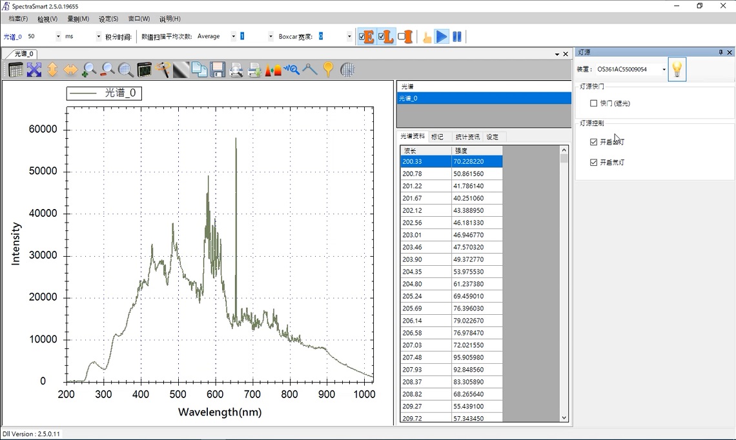Click the data table scrollbar thumb
Screen dimensions: 736x440
tap(564, 158)
